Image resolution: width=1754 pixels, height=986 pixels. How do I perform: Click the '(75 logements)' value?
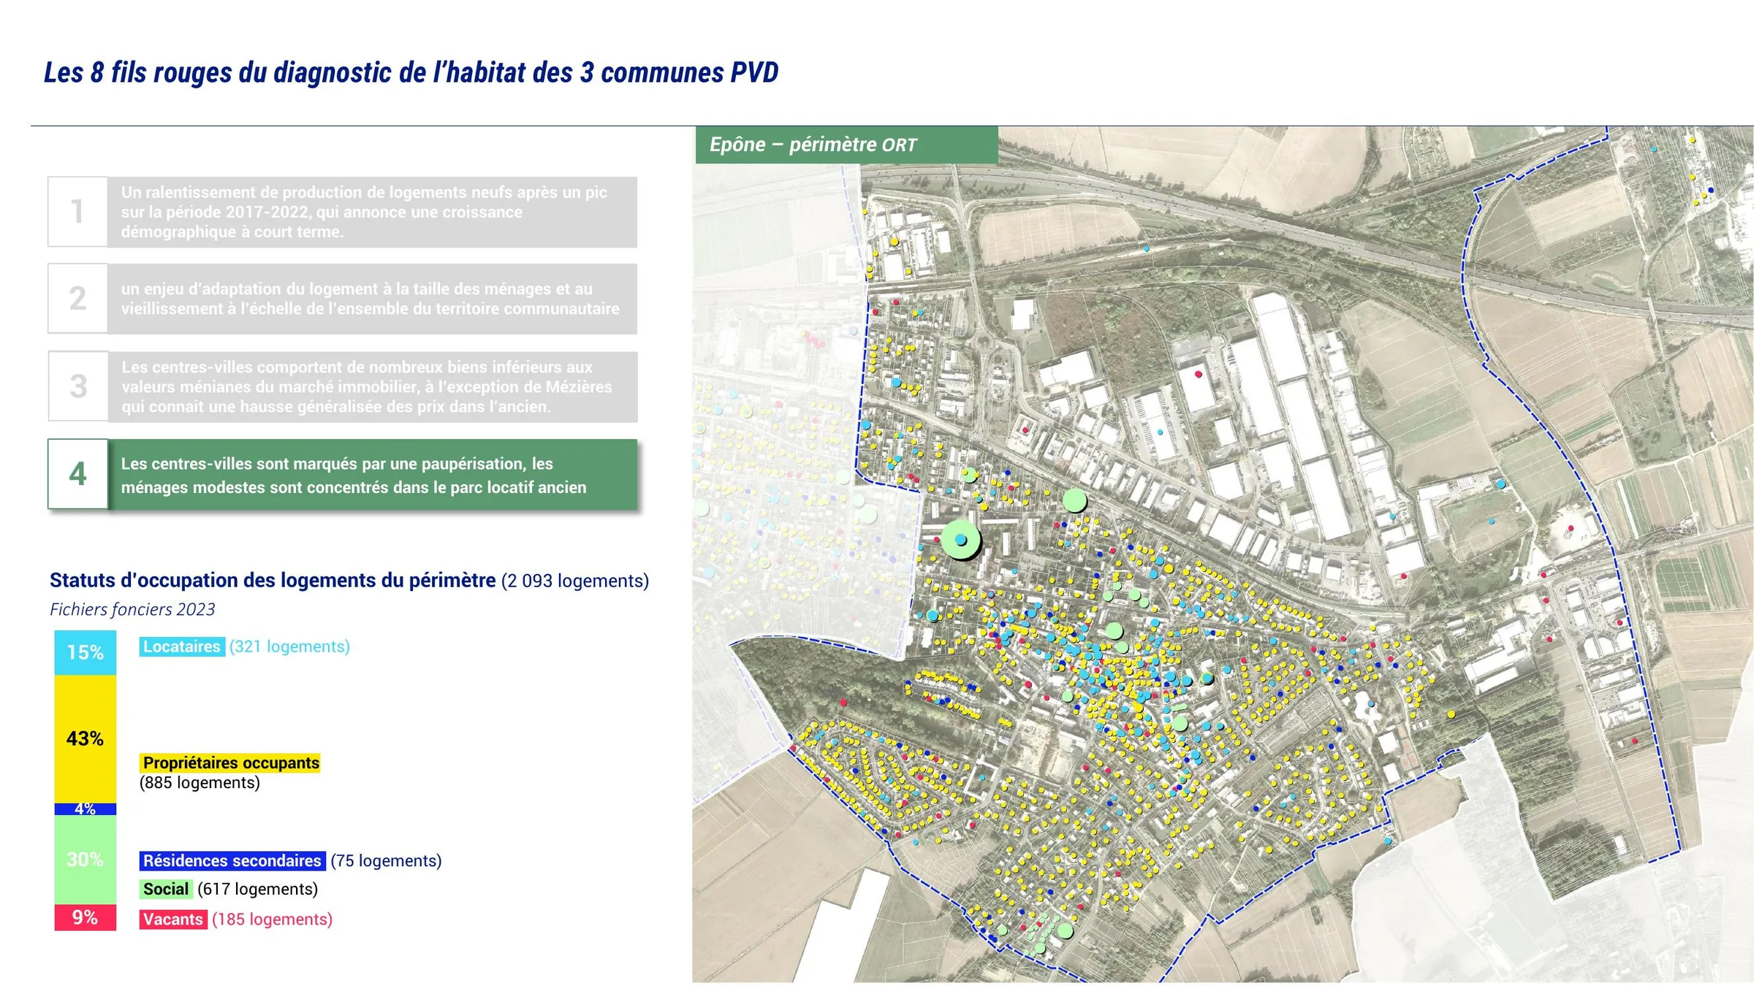tap(386, 860)
